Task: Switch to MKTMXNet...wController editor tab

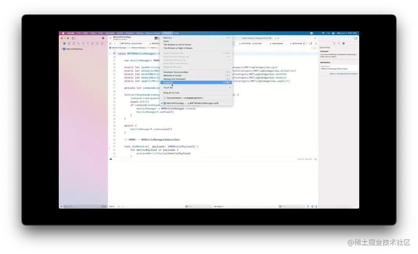Action: (x=250, y=43)
